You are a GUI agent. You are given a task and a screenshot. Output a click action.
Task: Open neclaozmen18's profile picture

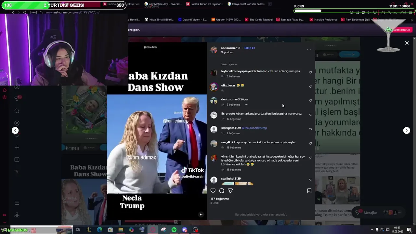pos(214,50)
